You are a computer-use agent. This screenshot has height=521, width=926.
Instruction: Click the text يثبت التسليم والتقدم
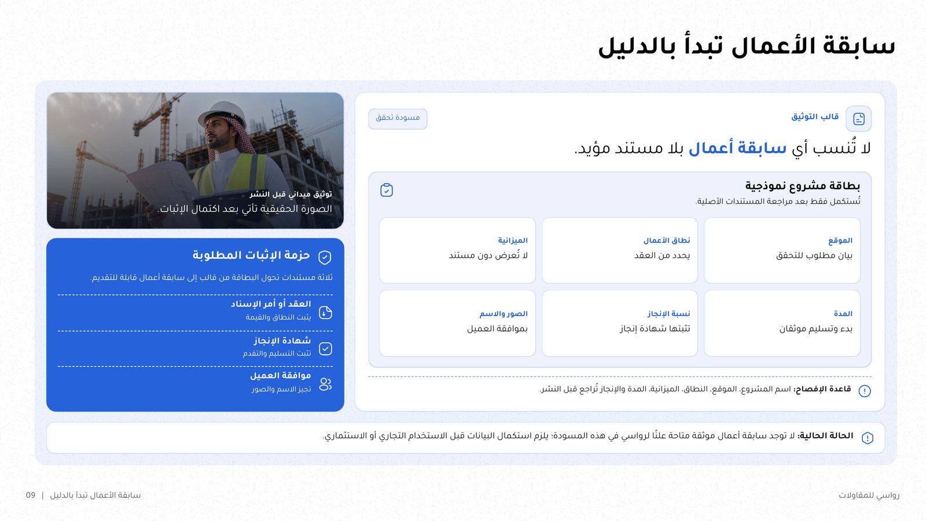point(277,353)
